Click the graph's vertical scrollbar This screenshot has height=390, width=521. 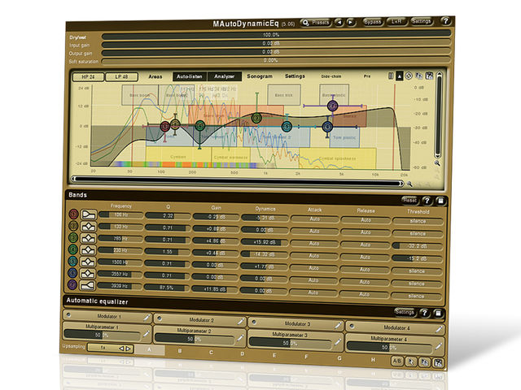[x=439, y=115]
